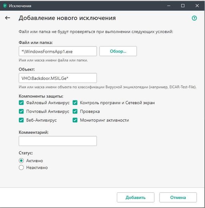Open help via the question mark icon
Viewport: 205px width, 208px height.
tap(194, 18)
